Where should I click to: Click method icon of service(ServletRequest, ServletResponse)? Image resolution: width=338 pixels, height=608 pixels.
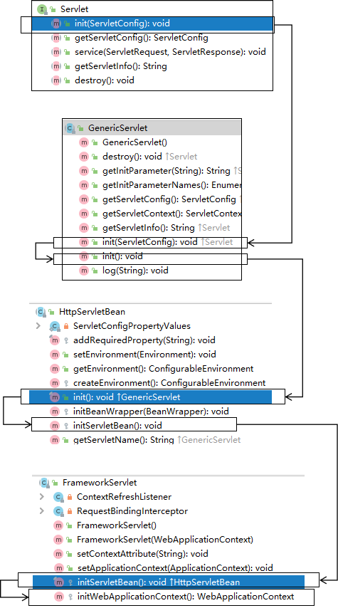[56, 52]
